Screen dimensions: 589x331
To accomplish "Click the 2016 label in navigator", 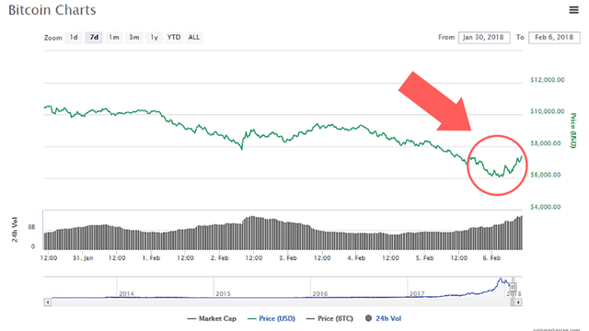I will [x=320, y=293].
